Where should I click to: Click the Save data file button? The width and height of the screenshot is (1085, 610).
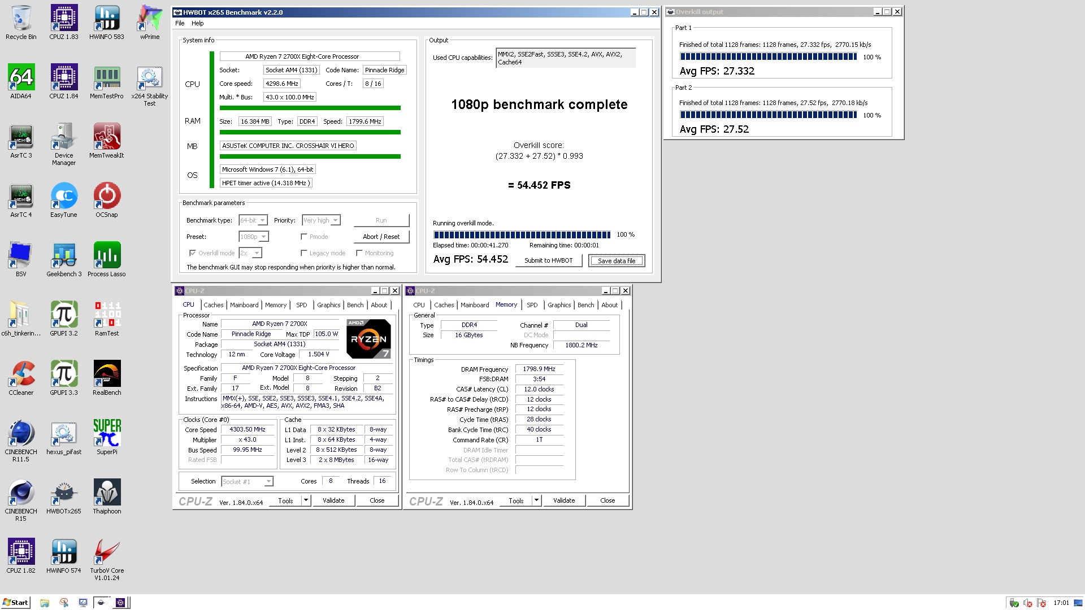pyautogui.click(x=617, y=260)
